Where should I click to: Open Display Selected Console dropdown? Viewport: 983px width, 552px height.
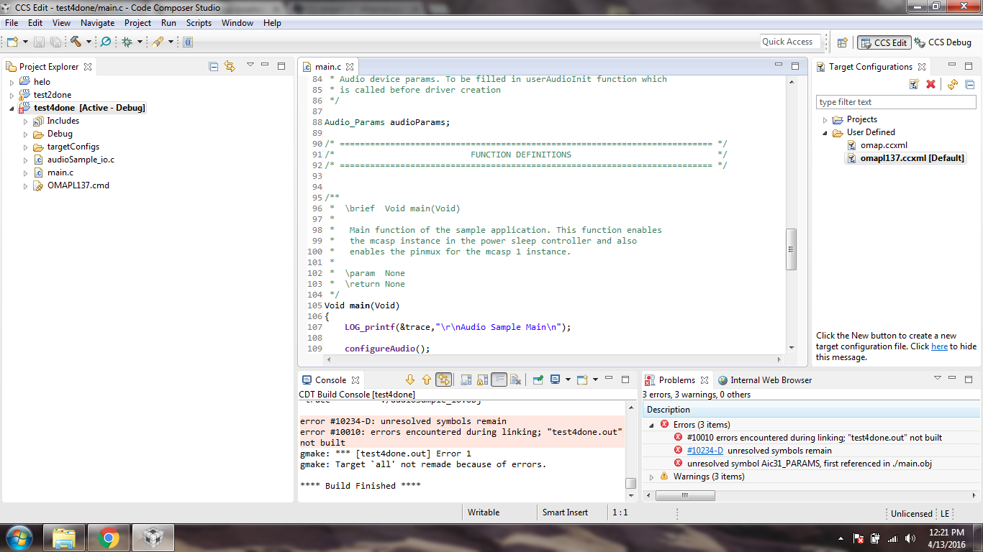[x=568, y=379]
